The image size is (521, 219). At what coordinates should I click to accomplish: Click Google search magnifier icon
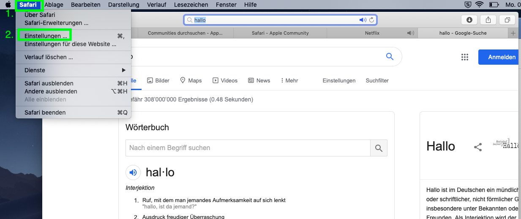pos(390,57)
